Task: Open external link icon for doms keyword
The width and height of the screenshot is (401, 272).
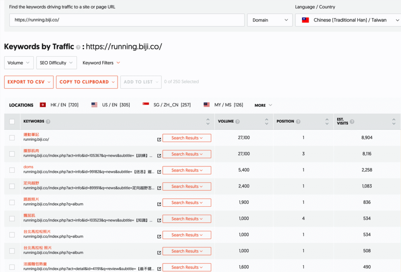Action: coord(159,172)
